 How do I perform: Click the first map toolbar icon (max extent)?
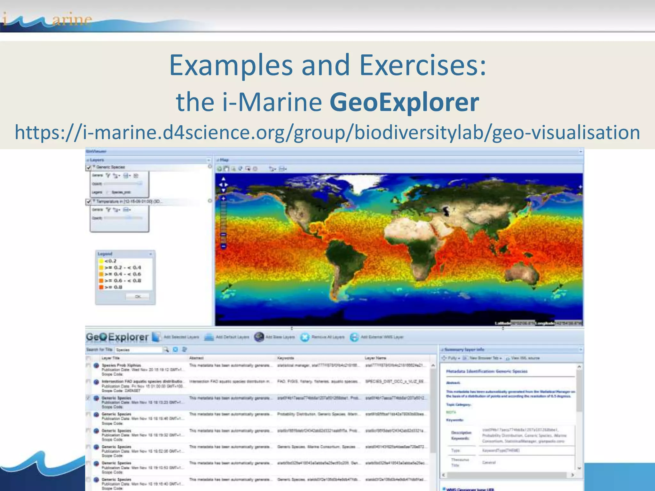[219, 169]
